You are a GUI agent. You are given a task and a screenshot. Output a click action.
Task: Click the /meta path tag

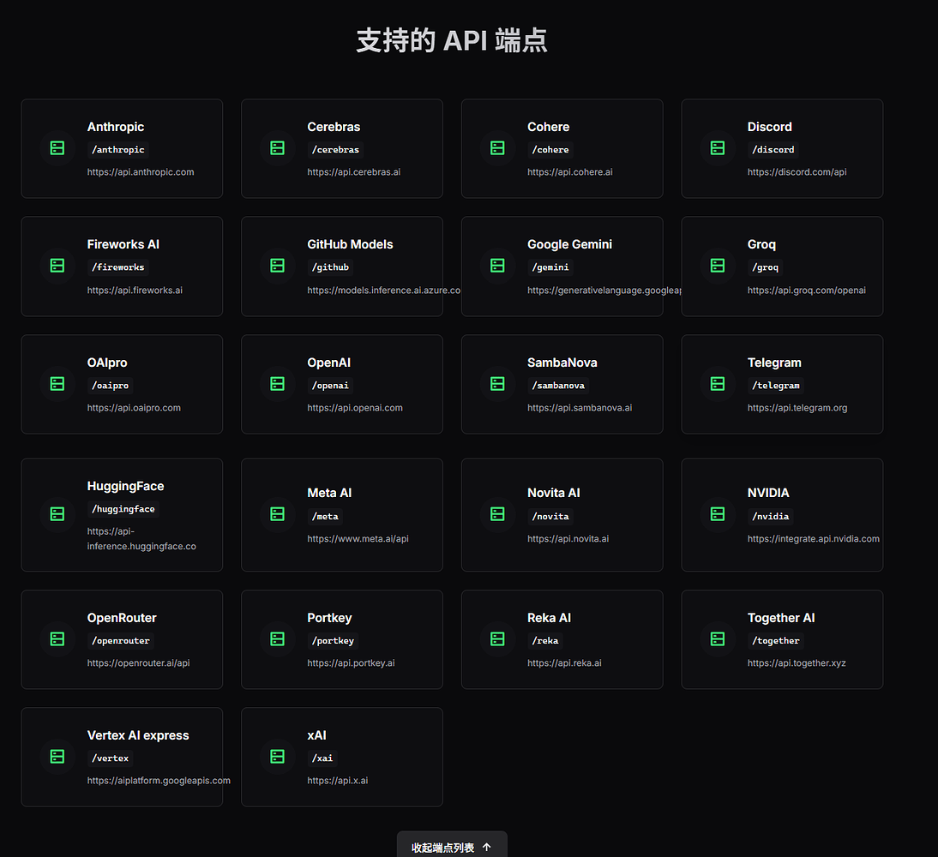pyautogui.click(x=325, y=516)
